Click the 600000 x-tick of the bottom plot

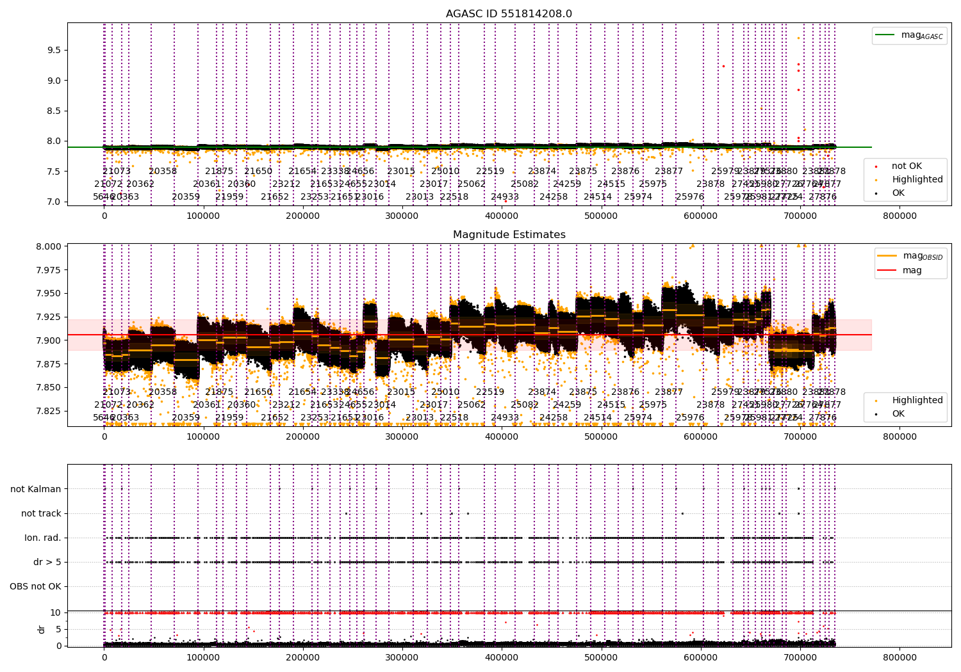pyautogui.click(x=701, y=657)
